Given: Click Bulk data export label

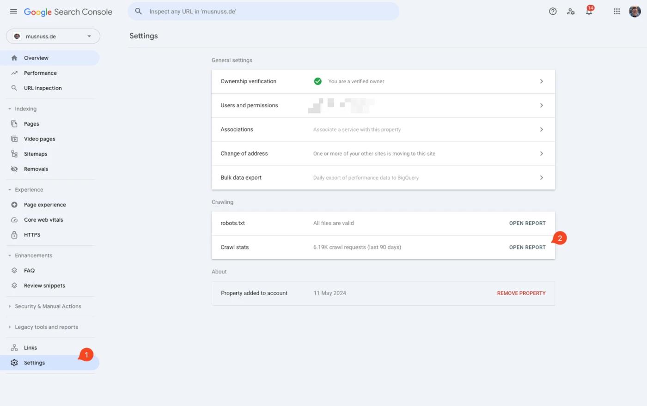Looking at the screenshot, I should coord(241,177).
